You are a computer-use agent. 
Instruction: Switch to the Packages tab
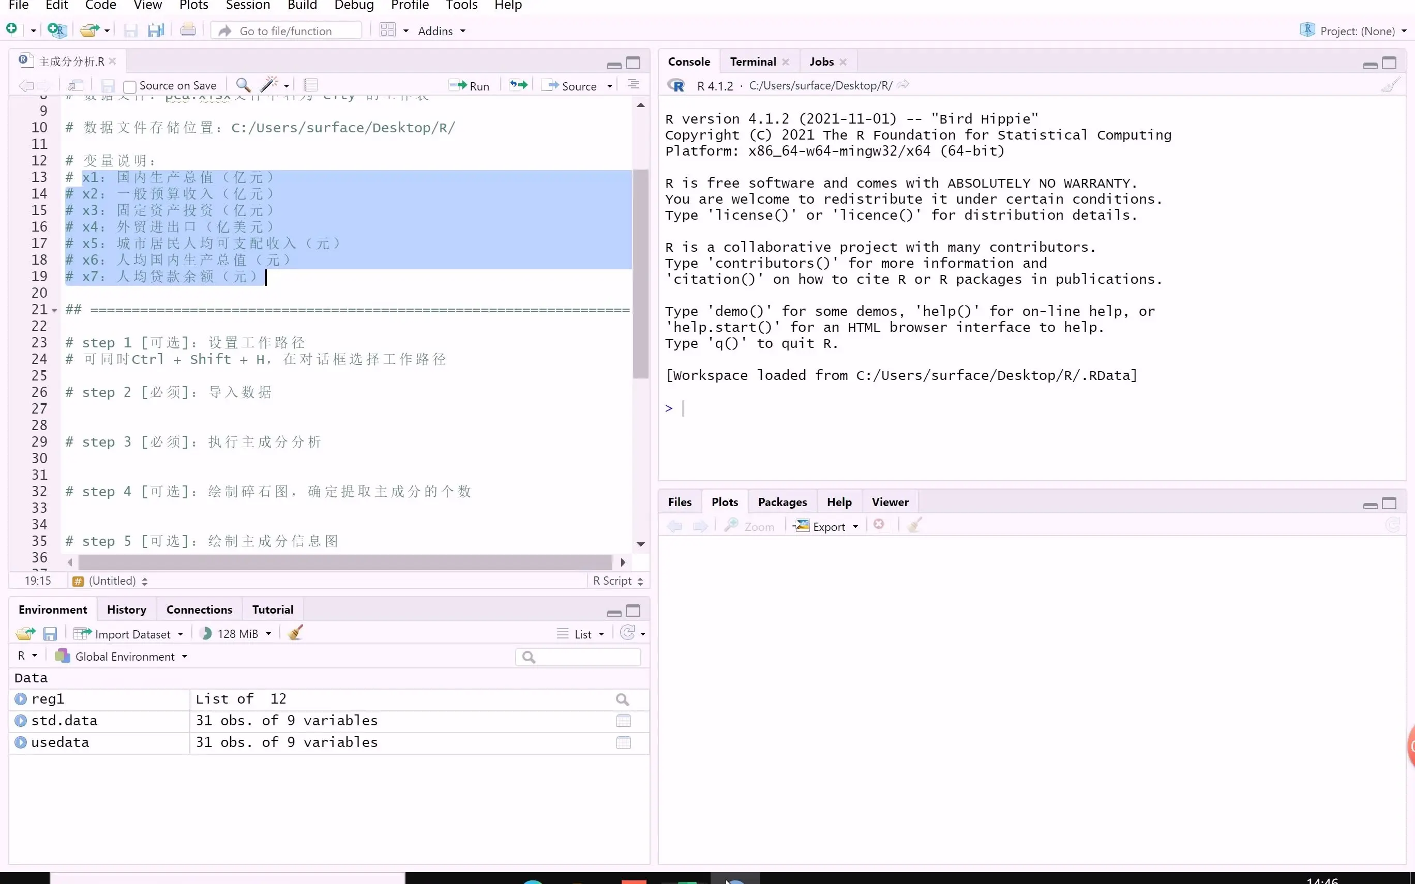click(782, 501)
